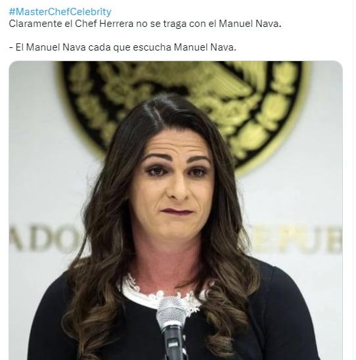The width and height of the screenshot is (356, 360).
Task: Click the "ADO" wall lettering in photo
Action: tap(45, 238)
